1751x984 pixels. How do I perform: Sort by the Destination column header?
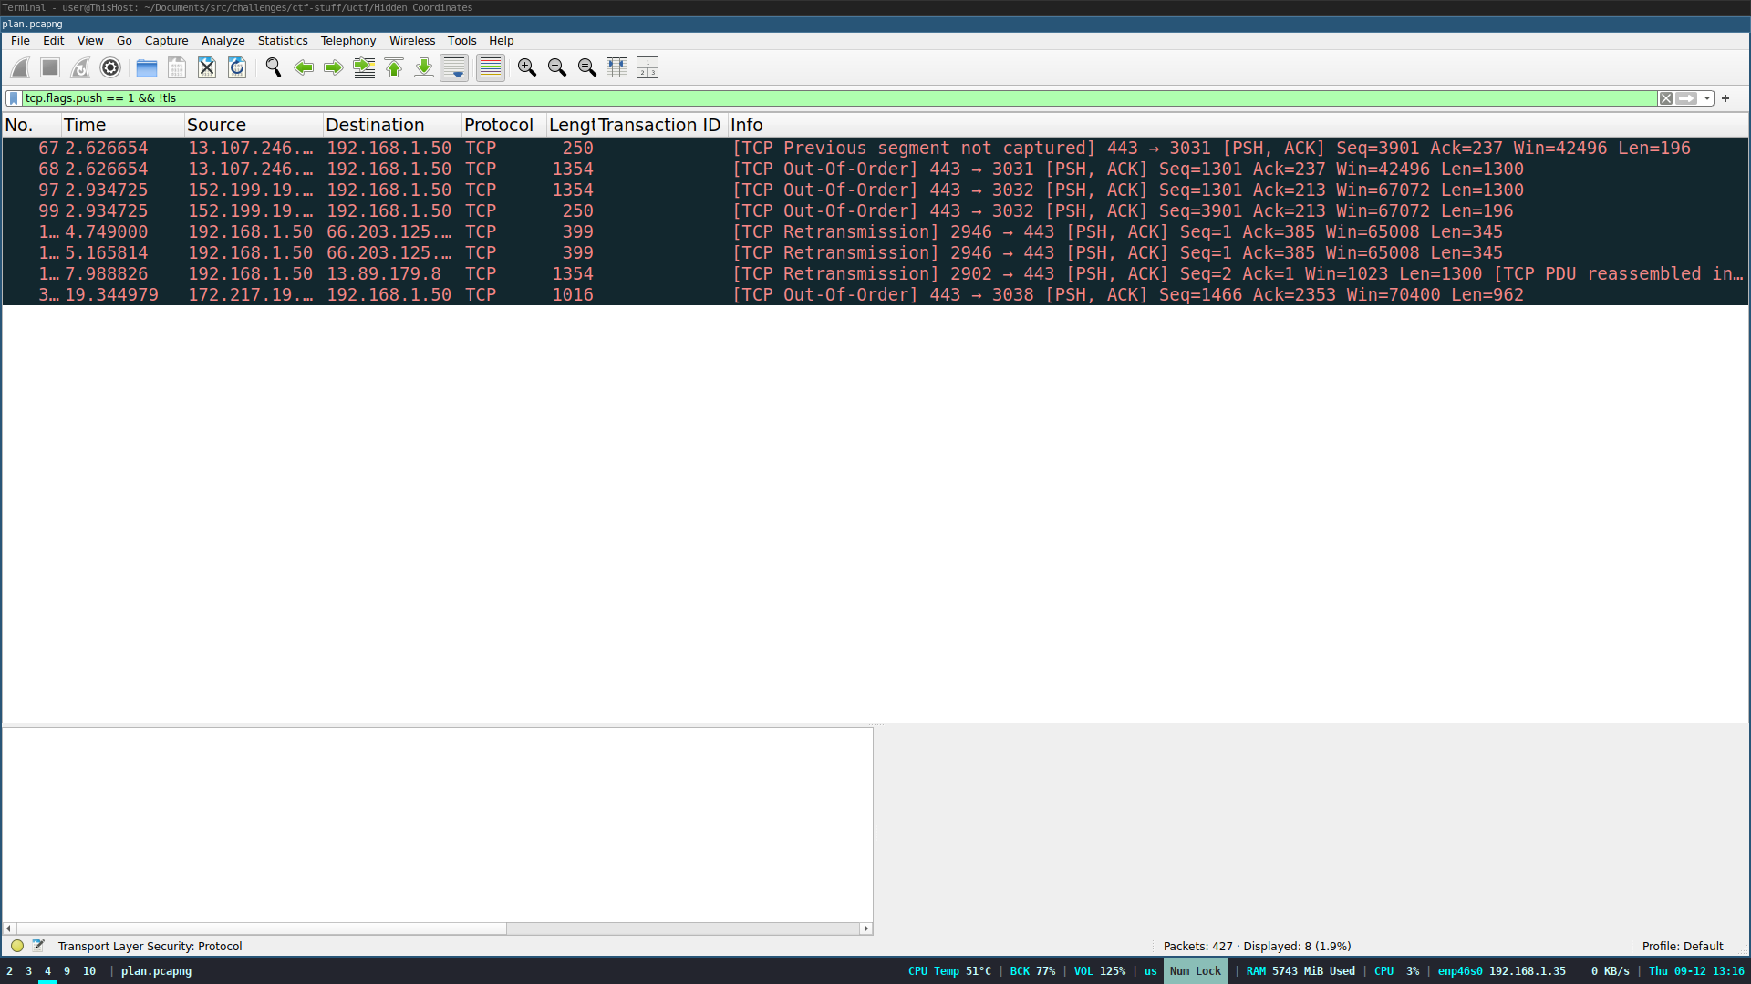(392, 125)
